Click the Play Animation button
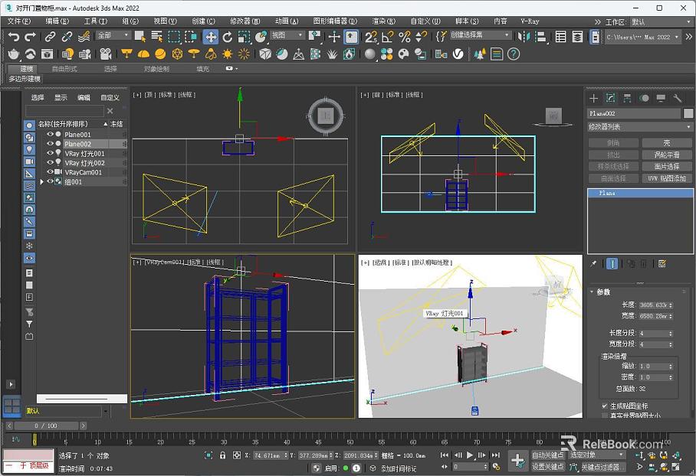This screenshot has height=476, width=696. pos(470,455)
